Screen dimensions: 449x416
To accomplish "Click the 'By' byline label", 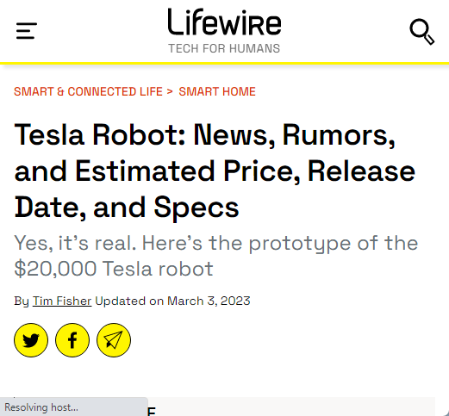I will [22, 301].
